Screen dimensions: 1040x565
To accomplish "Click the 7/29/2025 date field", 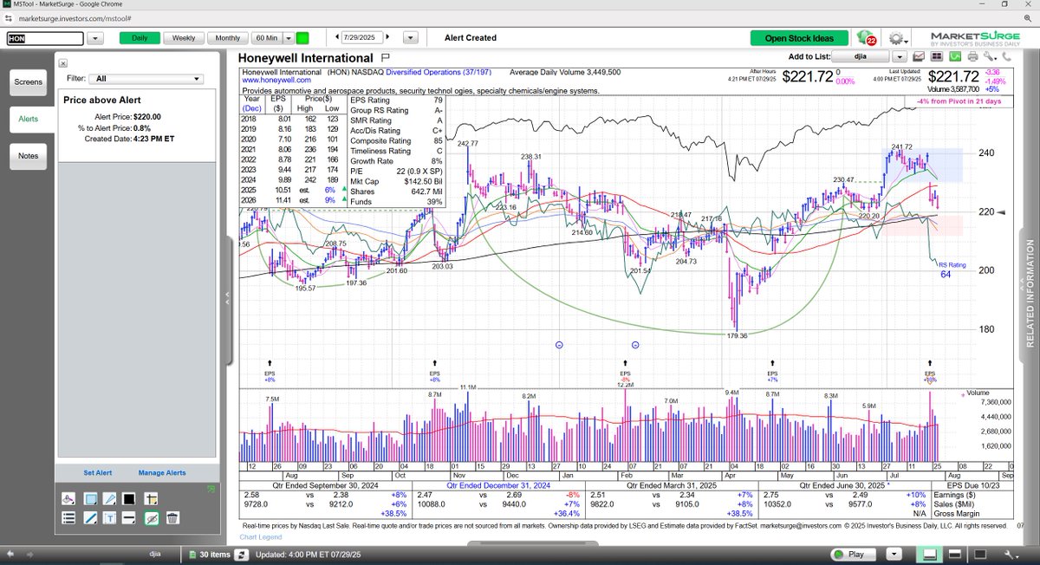I will pos(362,37).
